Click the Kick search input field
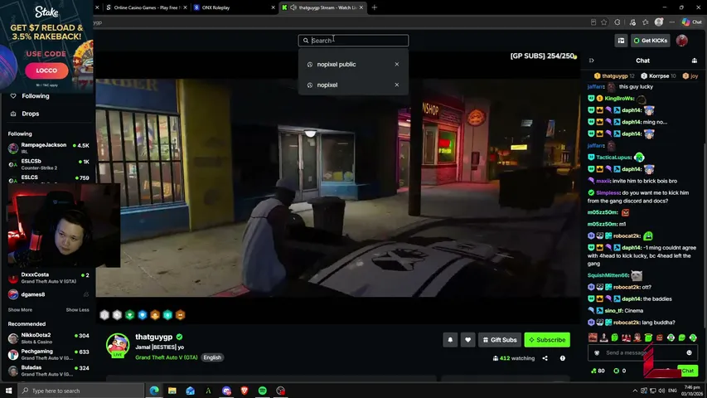This screenshot has width=707, height=398. (x=353, y=40)
